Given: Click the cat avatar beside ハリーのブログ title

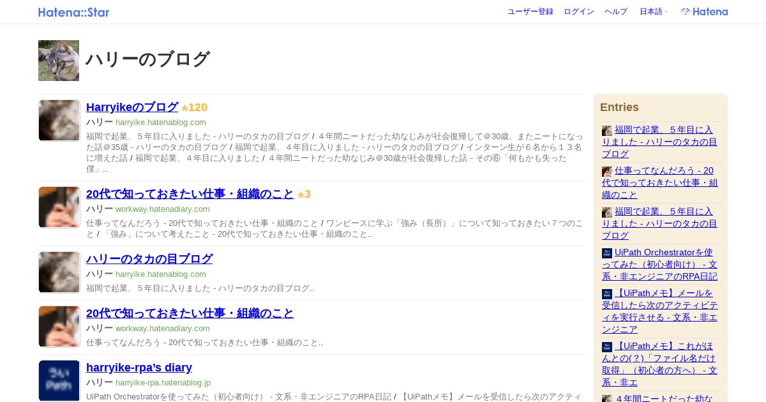Looking at the screenshot, I should pos(59,61).
